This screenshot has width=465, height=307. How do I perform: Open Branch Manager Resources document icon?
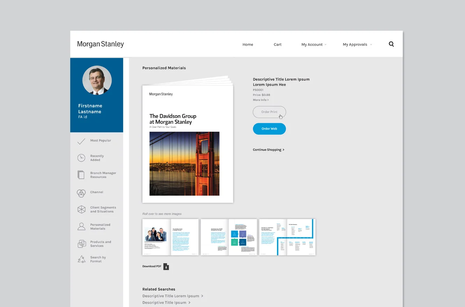(81, 175)
